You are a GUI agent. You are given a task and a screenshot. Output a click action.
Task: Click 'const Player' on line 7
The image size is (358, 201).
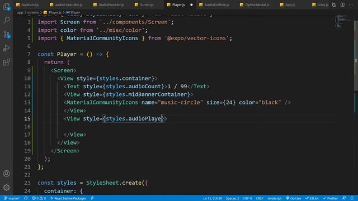pyautogui.click(x=57, y=54)
